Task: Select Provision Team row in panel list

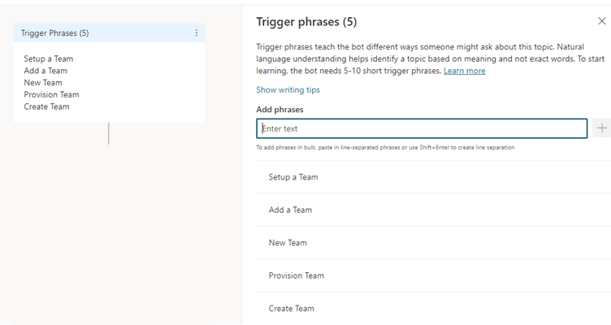Action: [x=433, y=275]
